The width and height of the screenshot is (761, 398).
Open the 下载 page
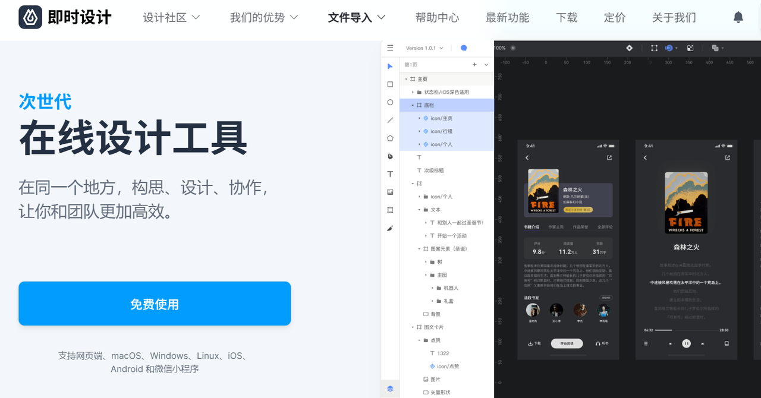point(567,18)
